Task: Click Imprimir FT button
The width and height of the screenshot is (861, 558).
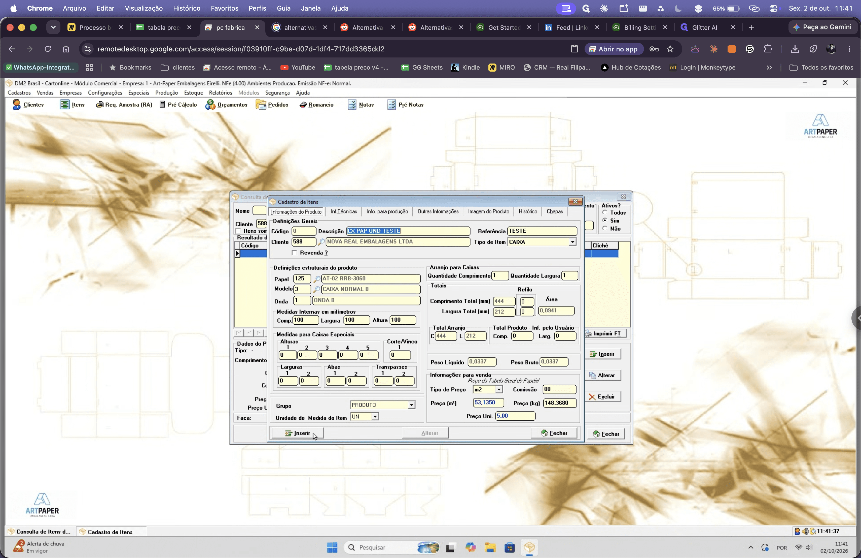Action: (x=605, y=334)
